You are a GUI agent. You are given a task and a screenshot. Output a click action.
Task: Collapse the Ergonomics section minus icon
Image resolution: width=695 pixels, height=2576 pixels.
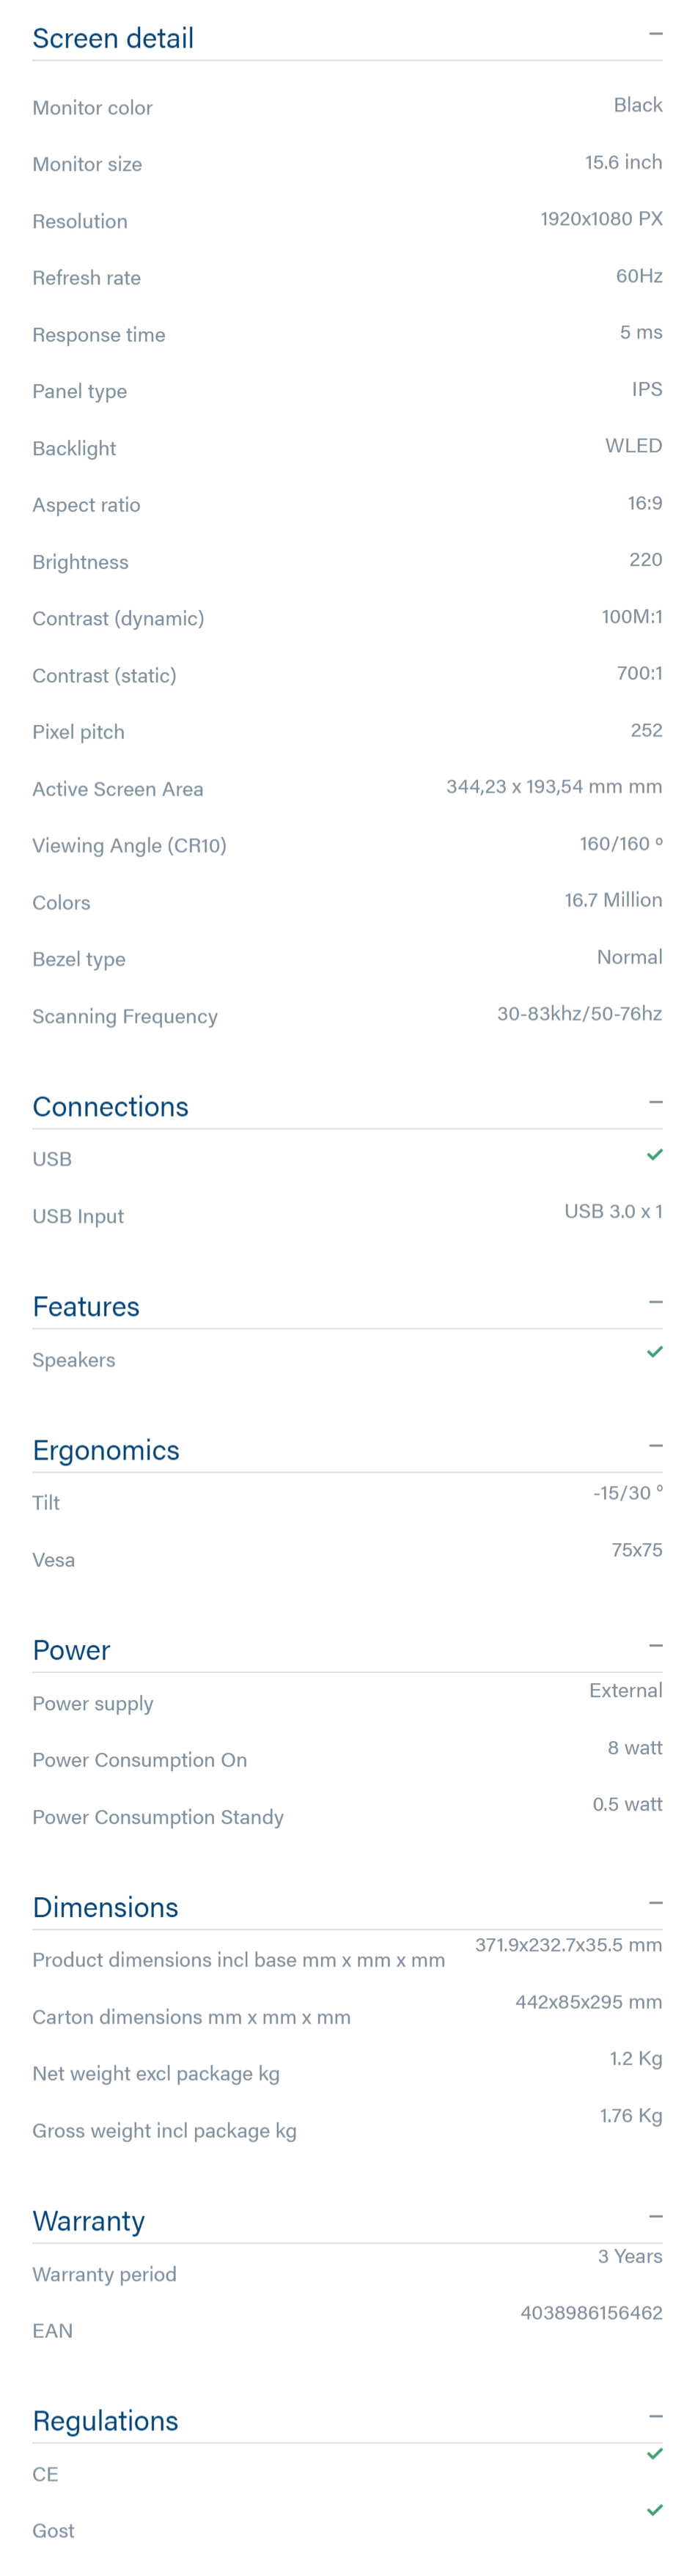click(x=655, y=1446)
